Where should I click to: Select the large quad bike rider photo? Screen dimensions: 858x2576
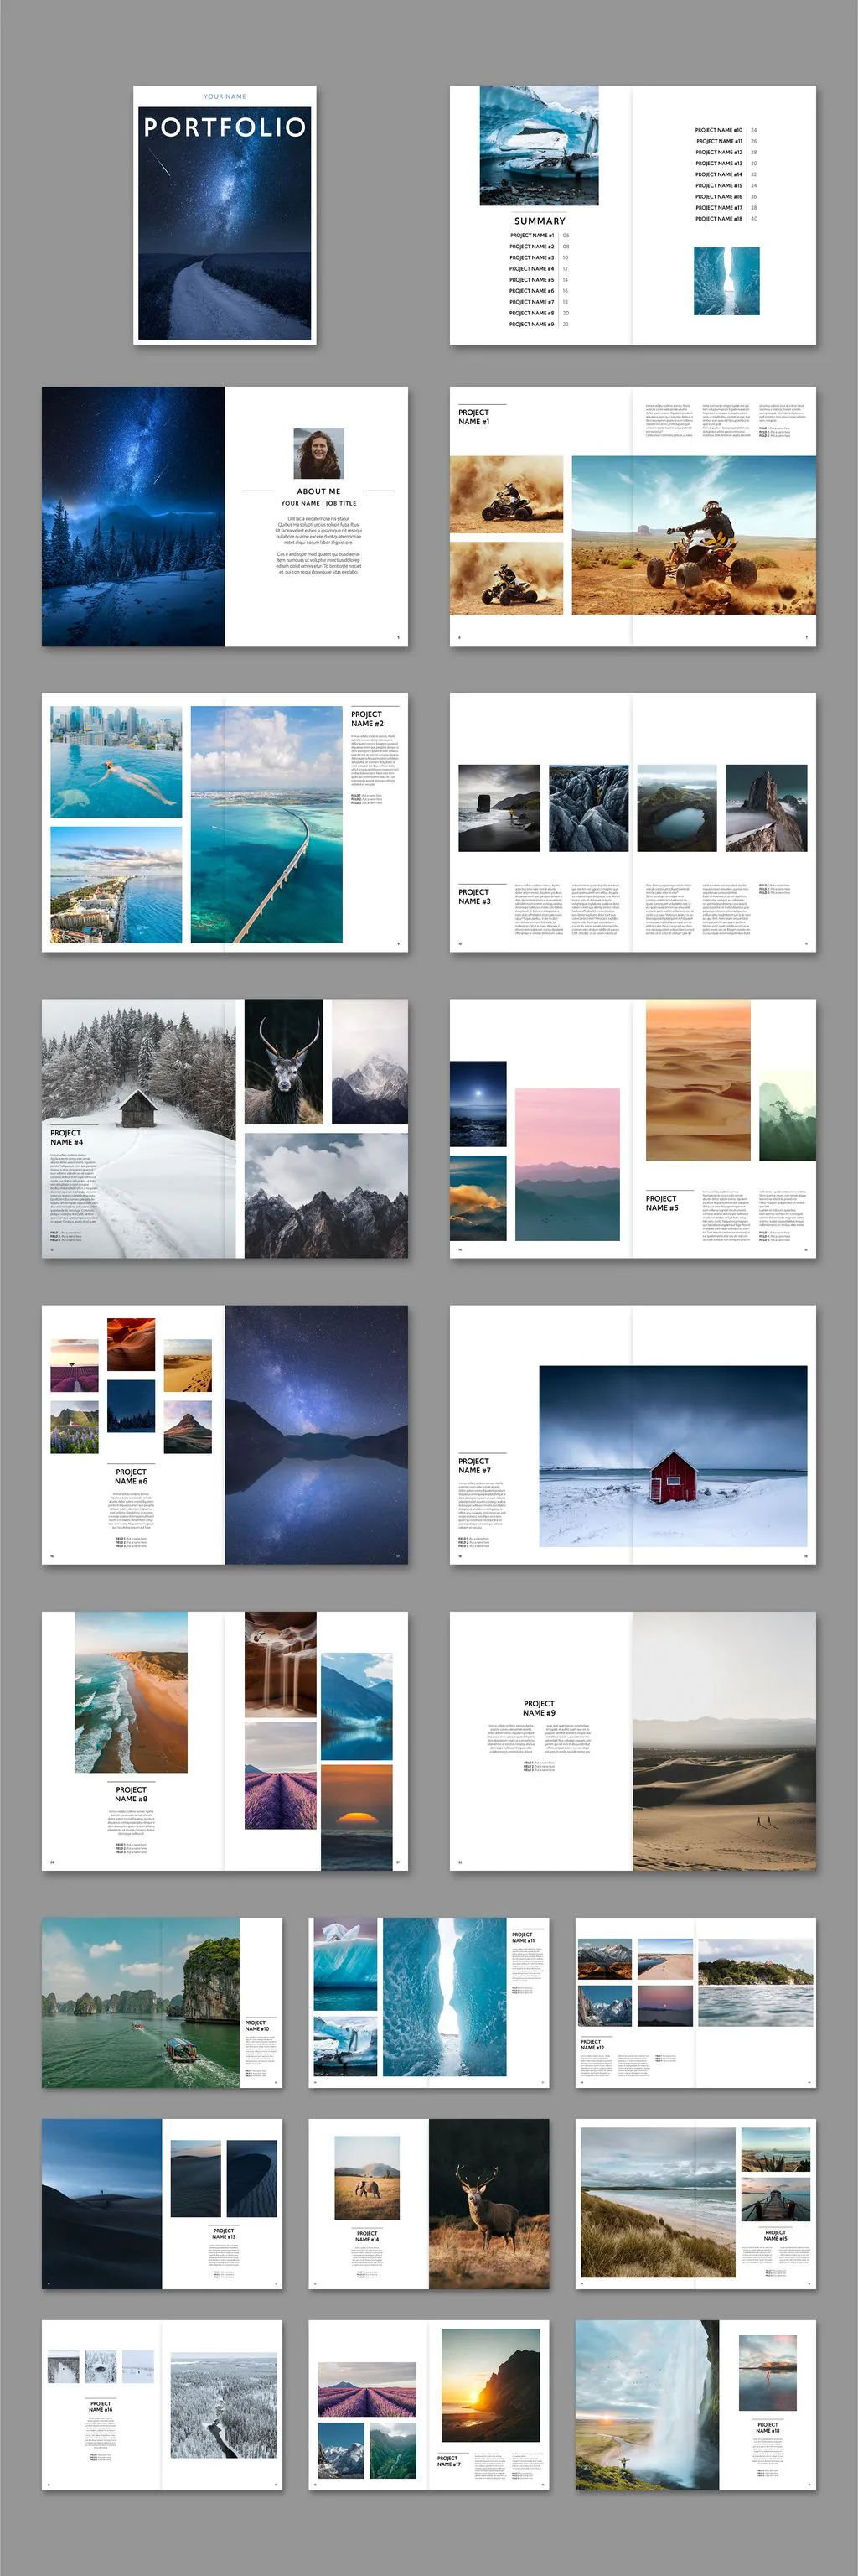click(693, 535)
